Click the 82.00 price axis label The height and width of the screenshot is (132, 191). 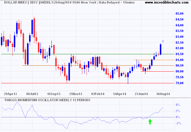coord(180,48)
